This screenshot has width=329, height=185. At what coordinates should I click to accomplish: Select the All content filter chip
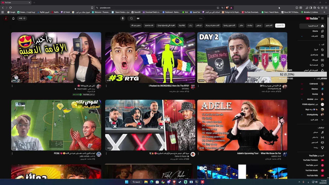tap(280, 25)
